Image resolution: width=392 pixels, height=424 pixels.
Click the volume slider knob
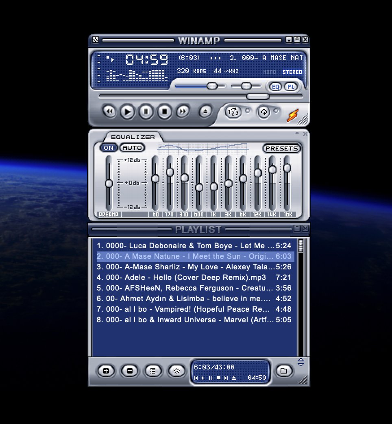pyautogui.click(x=212, y=86)
